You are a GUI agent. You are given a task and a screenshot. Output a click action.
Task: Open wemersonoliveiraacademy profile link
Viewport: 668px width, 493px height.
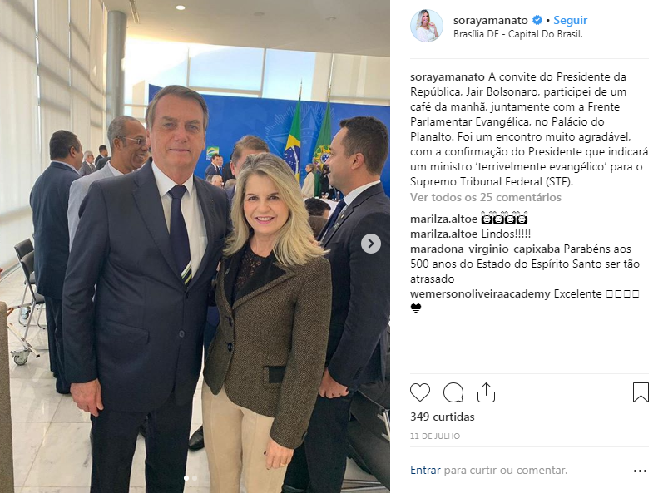480,293
